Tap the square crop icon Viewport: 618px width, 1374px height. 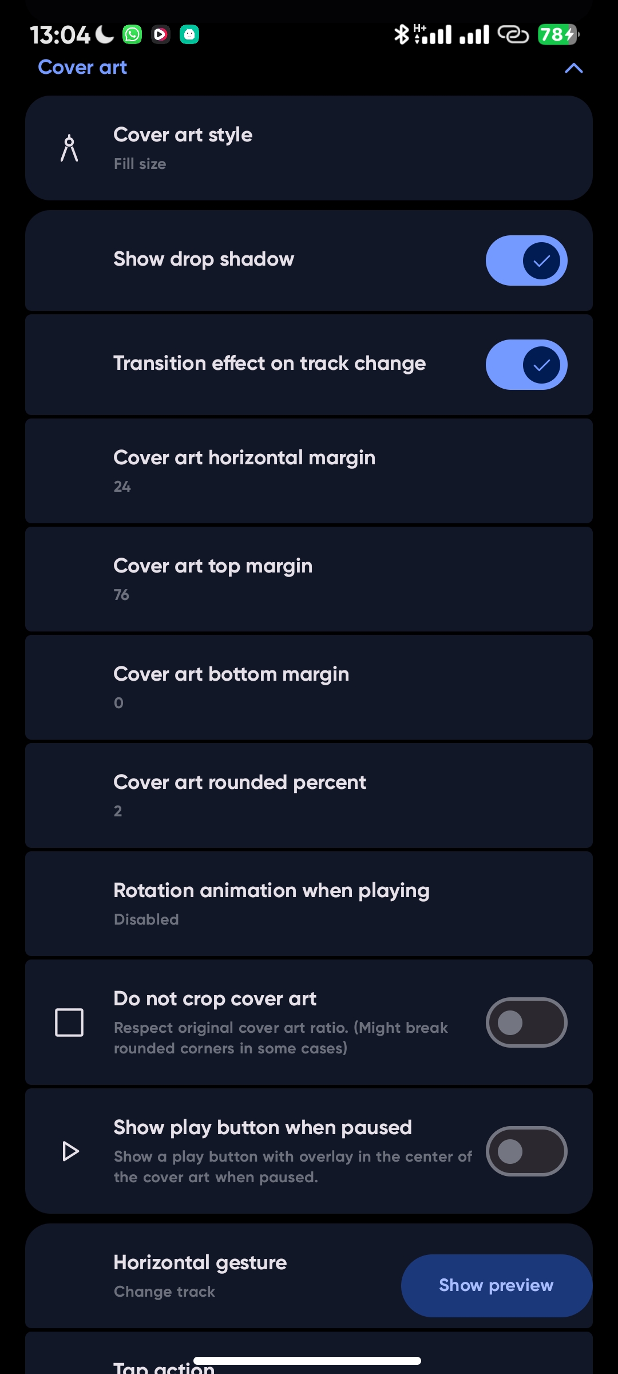pyautogui.click(x=69, y=1022)
